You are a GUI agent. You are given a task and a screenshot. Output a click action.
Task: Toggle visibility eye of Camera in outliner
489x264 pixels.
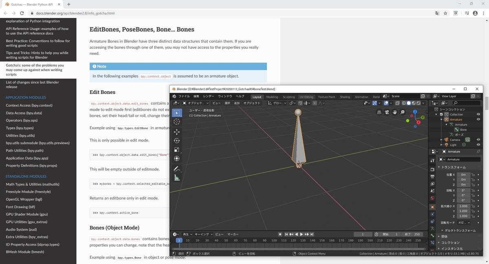(x=478, y=140)
